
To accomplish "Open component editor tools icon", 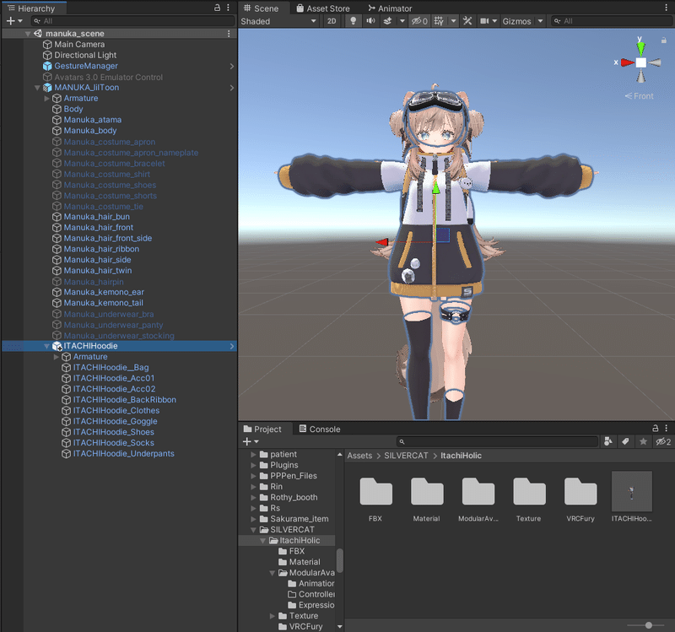I will (467, 21).
